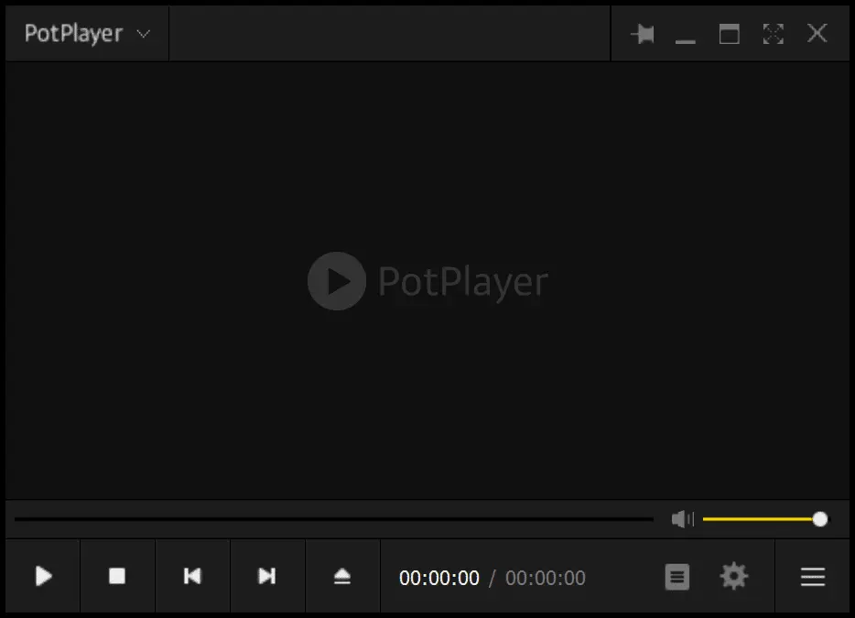The height and width of the screenshot is (618, 855).
Task: Click the elapsed time 00:00:00 display
Action: click(x=439, y=578)
